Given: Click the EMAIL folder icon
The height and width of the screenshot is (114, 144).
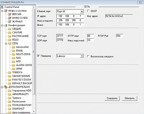Looking at the screenshot, I should [x=14, y=51].
